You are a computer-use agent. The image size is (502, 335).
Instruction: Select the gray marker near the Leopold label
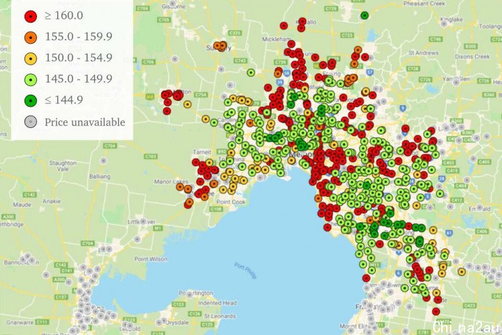coord(129,326)
